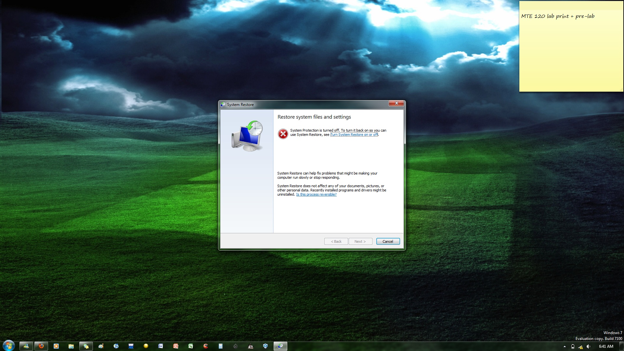Check the battery status tray icon

573,346
